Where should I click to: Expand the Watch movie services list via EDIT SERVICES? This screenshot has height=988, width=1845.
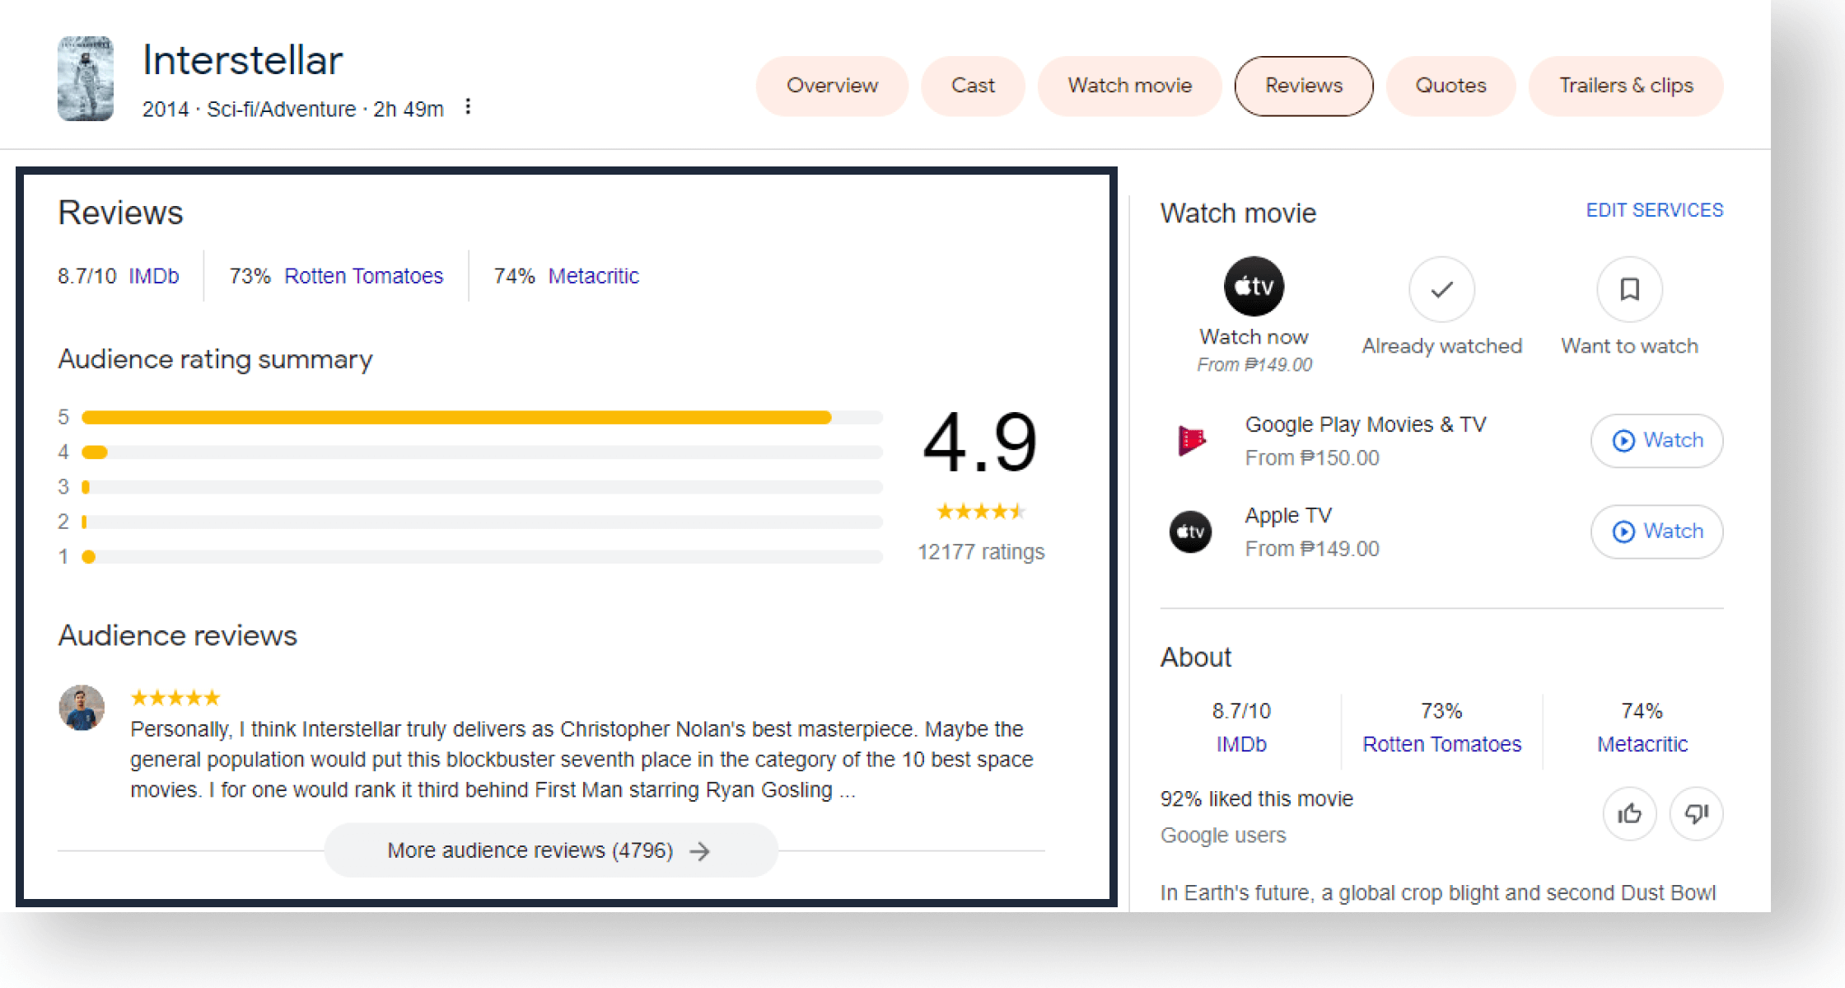1654,210
